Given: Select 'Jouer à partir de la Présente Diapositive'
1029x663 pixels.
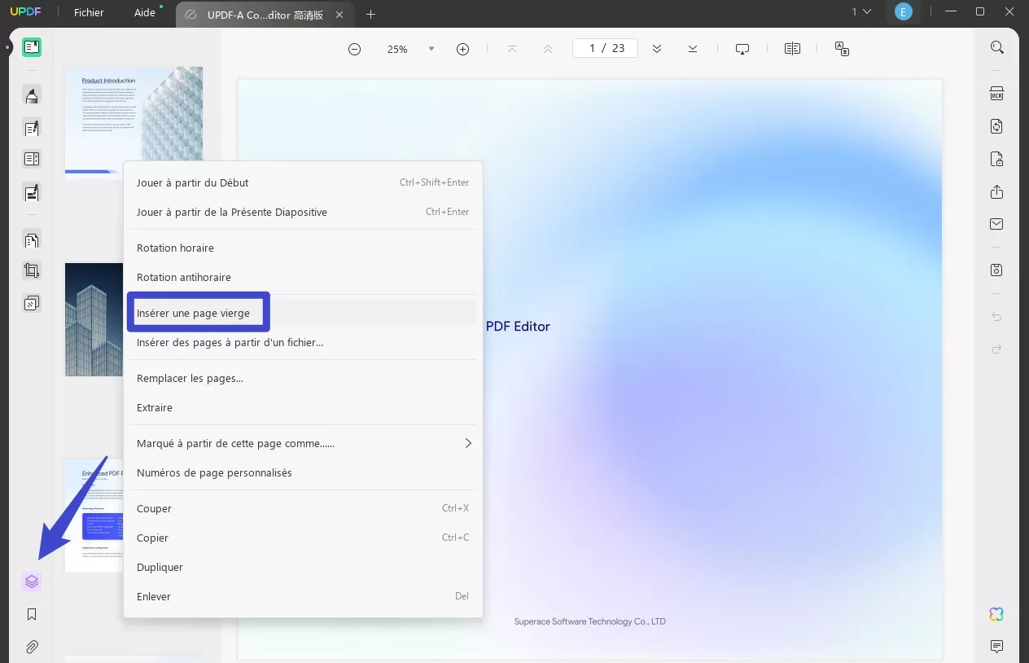Looking at the screenshot, I should coord(303,212).
